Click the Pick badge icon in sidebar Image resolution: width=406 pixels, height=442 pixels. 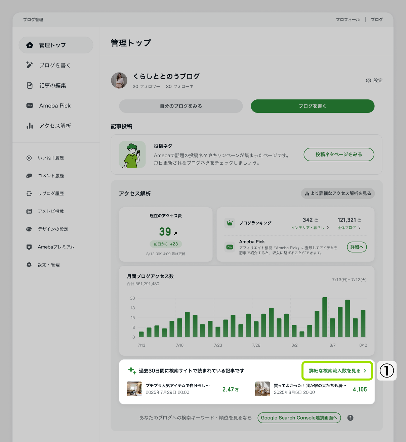30,105
